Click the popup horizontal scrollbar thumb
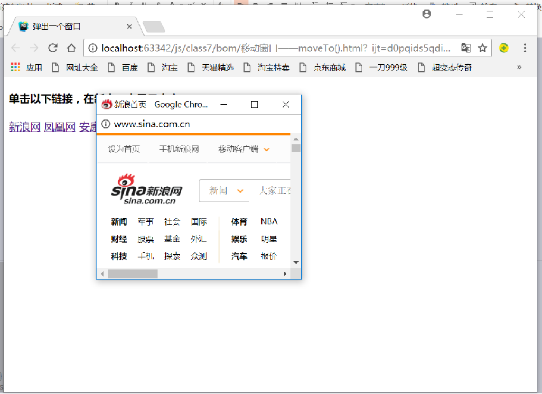 click(x=133, y=274)
